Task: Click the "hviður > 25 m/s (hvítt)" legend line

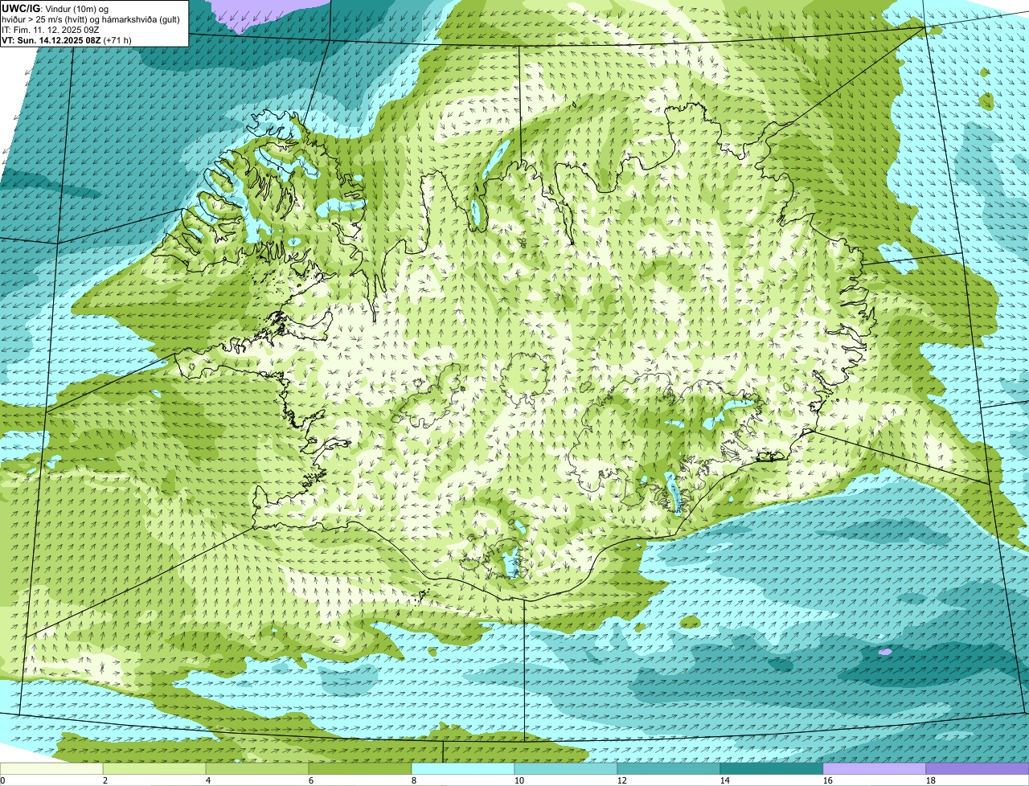Action: coord(91,18)
